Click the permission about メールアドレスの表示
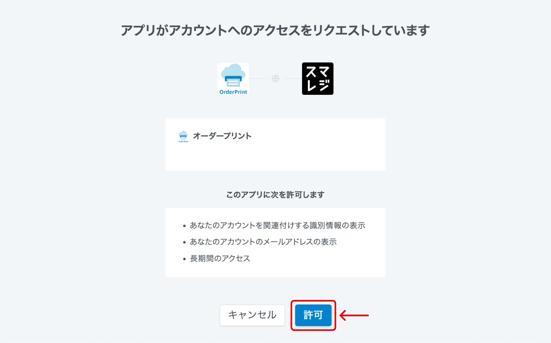 click(263, 242)
